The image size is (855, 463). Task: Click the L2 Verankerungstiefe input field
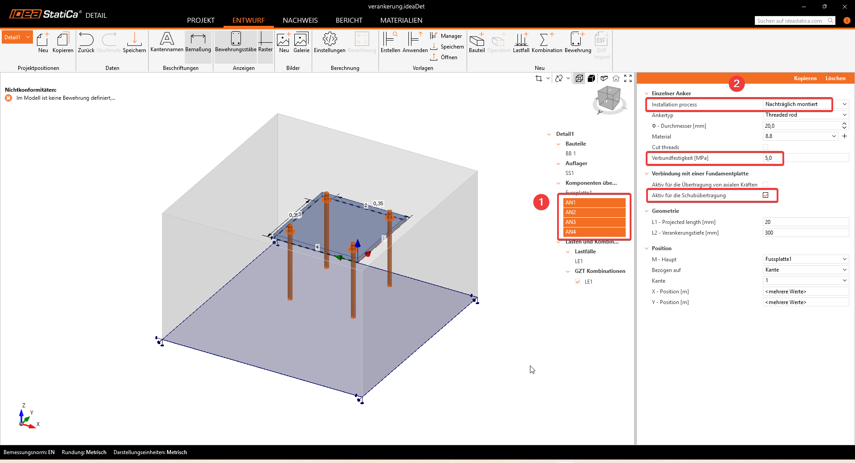[x=805, y=233]
